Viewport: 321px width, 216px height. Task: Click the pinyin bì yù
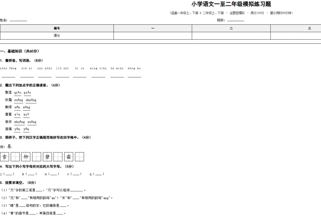[x=80, y=68]
